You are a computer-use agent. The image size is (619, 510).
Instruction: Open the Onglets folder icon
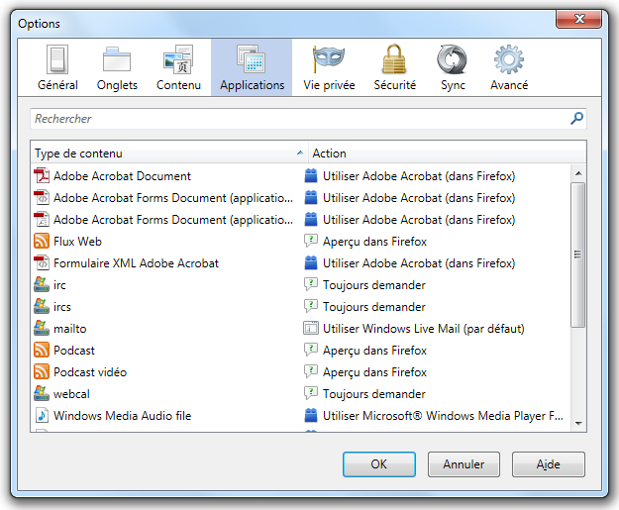coord(117,59)
